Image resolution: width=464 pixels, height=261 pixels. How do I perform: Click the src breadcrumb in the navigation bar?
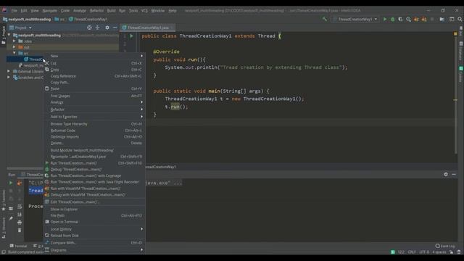click(59, 20)
